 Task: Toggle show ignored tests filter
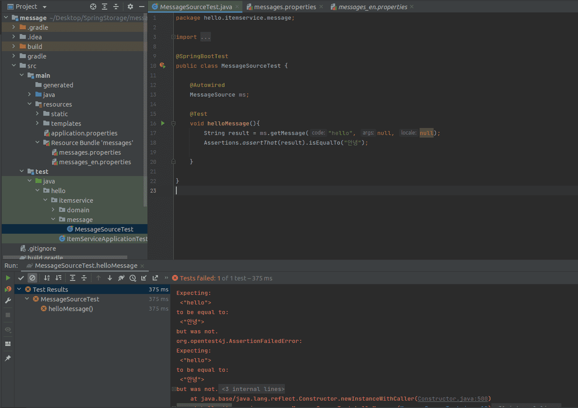[x=32, y=278]
